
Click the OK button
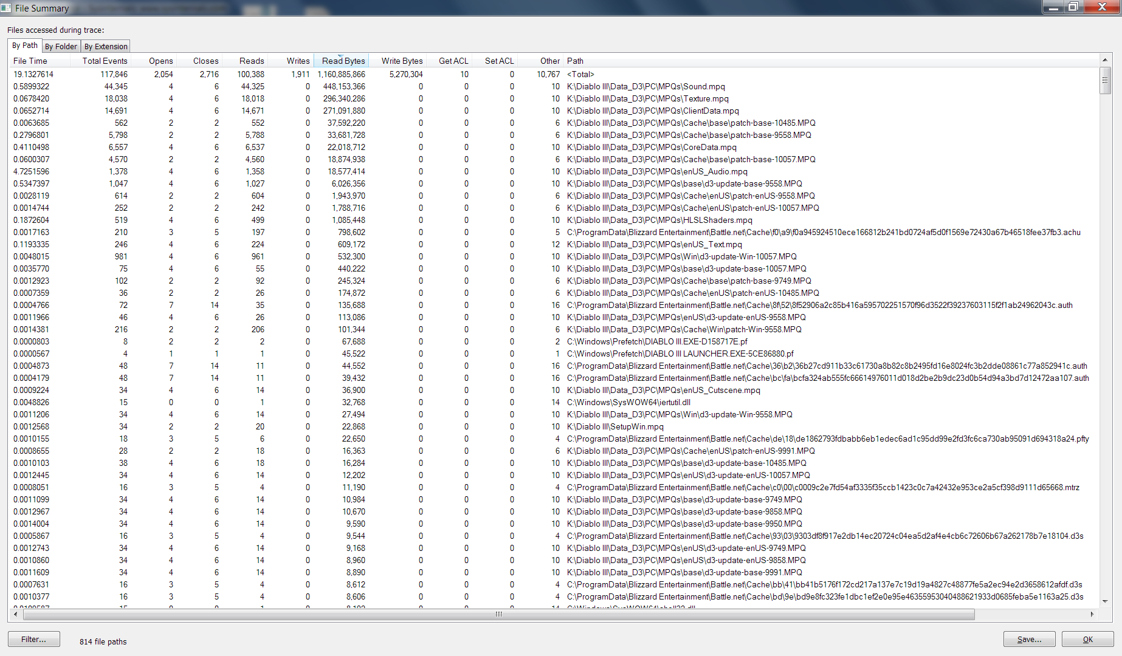pos(1087,639)
